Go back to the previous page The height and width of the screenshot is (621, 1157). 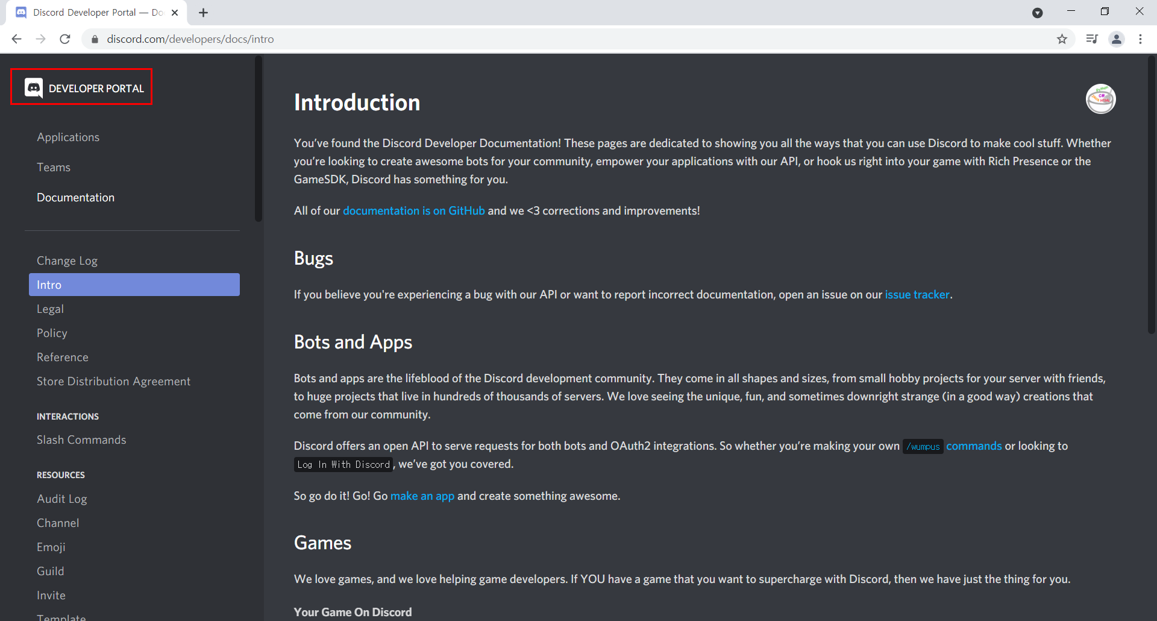click(16, 39)
